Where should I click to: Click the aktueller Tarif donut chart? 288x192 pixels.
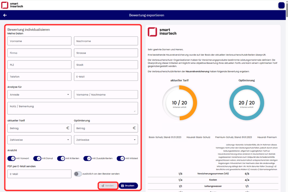click(x=179, y=103)
